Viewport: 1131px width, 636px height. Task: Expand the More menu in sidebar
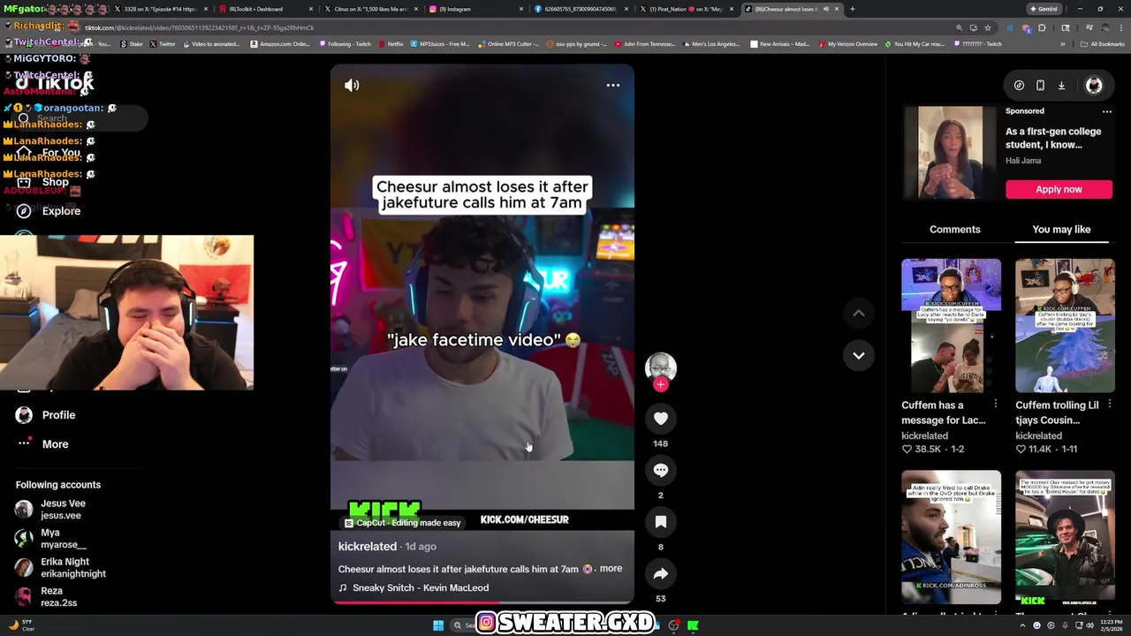[42, 444]
